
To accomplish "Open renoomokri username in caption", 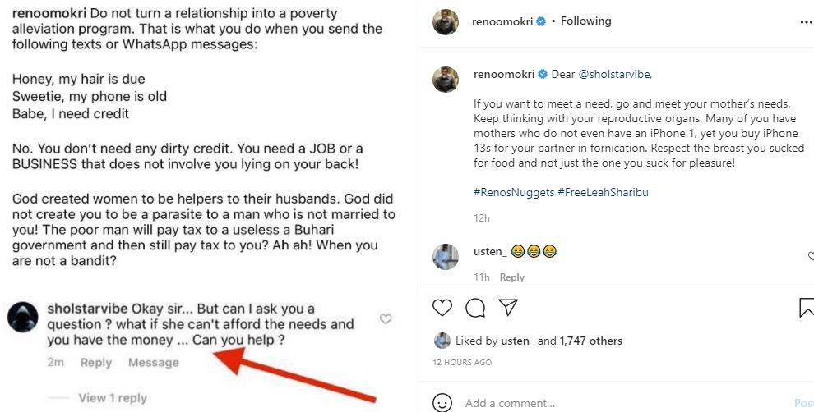I will [x=503, y=74].
